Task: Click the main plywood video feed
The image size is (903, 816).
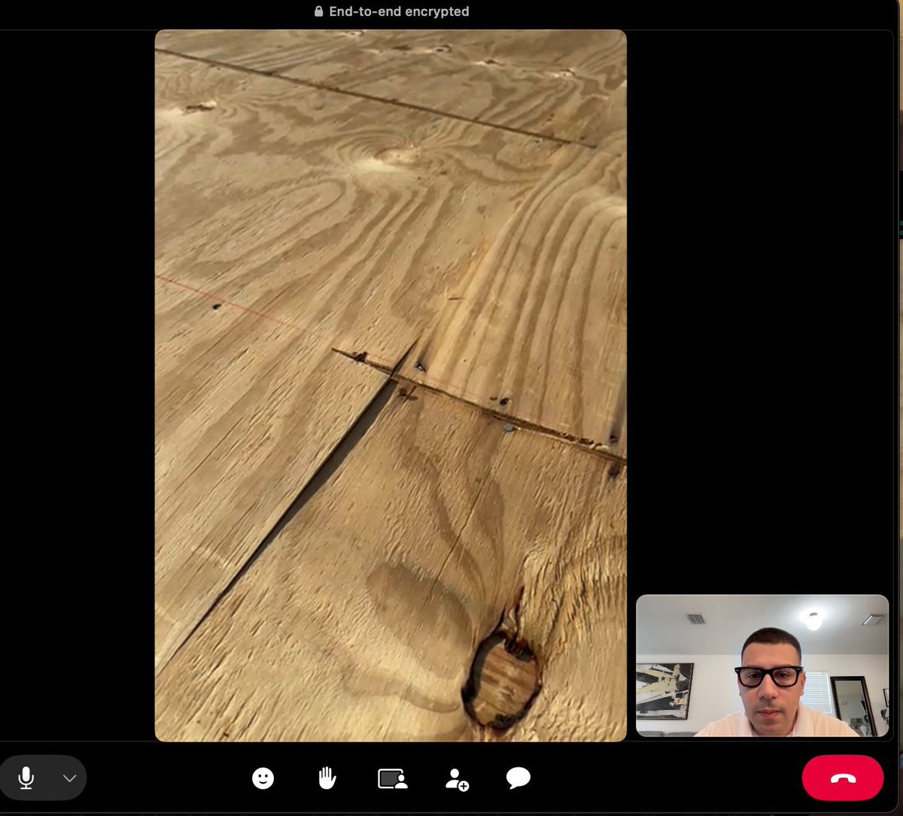Action: (391, 386)
